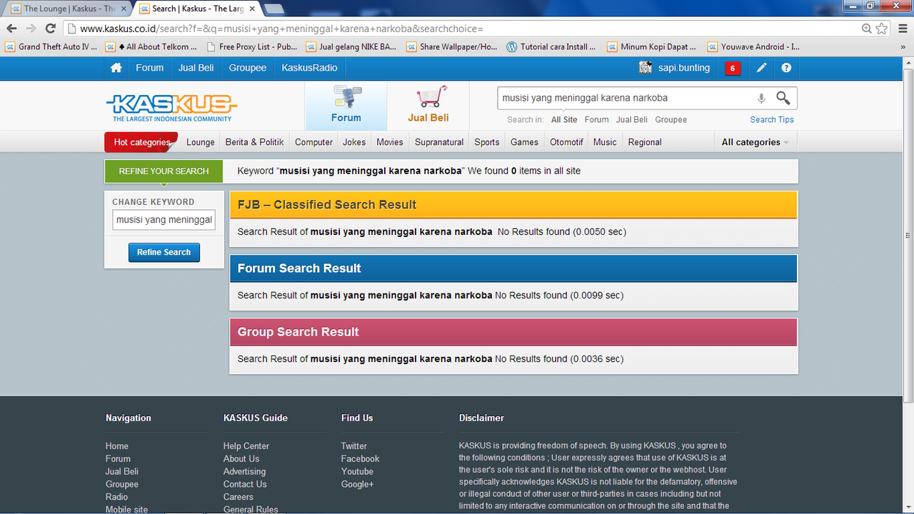Select the Movies category
This screenshot has width=914, height=514.
[x=390, y=142]
